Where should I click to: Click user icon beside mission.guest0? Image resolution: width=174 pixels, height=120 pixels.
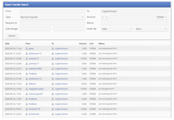click(x=27, y=94)
